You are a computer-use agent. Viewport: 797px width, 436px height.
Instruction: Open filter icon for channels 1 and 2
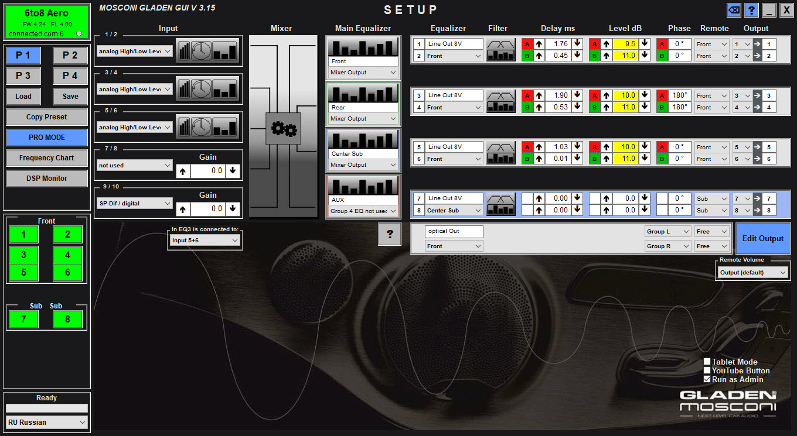(501, 50)
